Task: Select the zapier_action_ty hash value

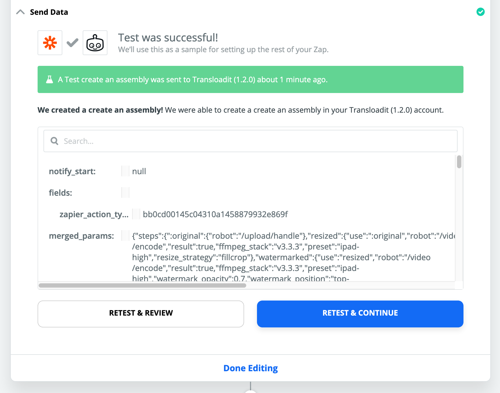Action: click(x=215, y=214)
